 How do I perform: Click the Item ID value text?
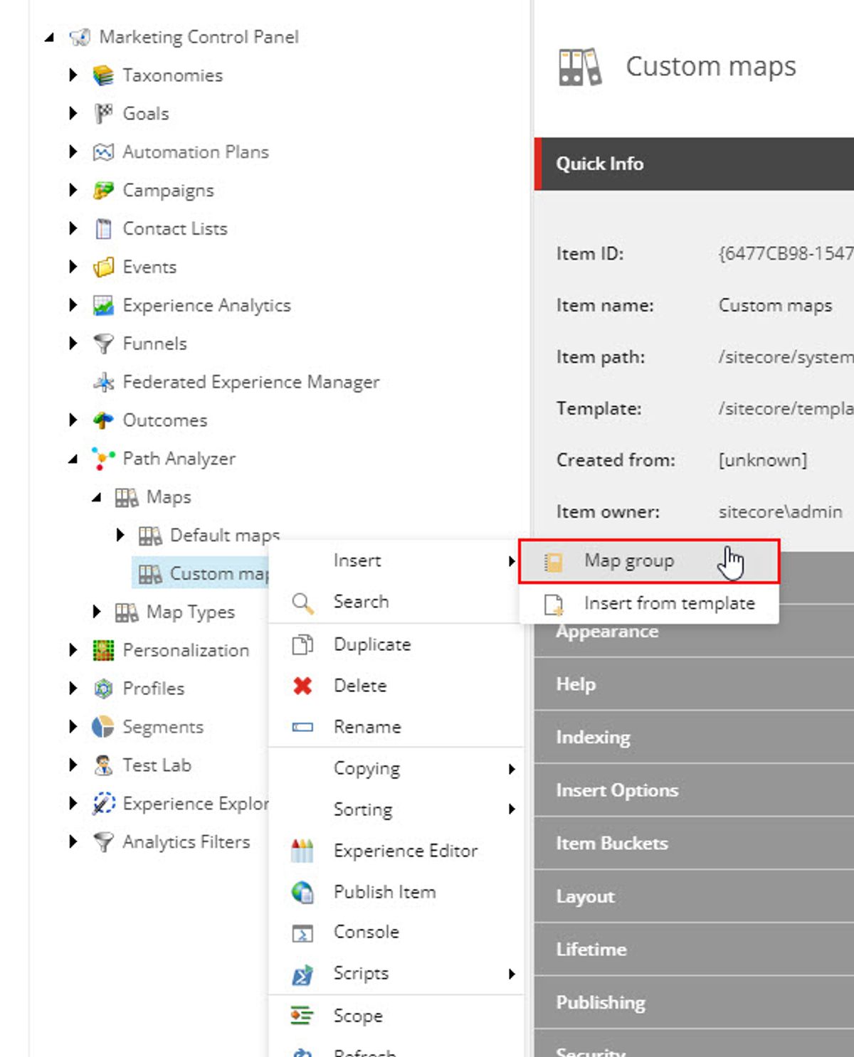tap(786, 254)
